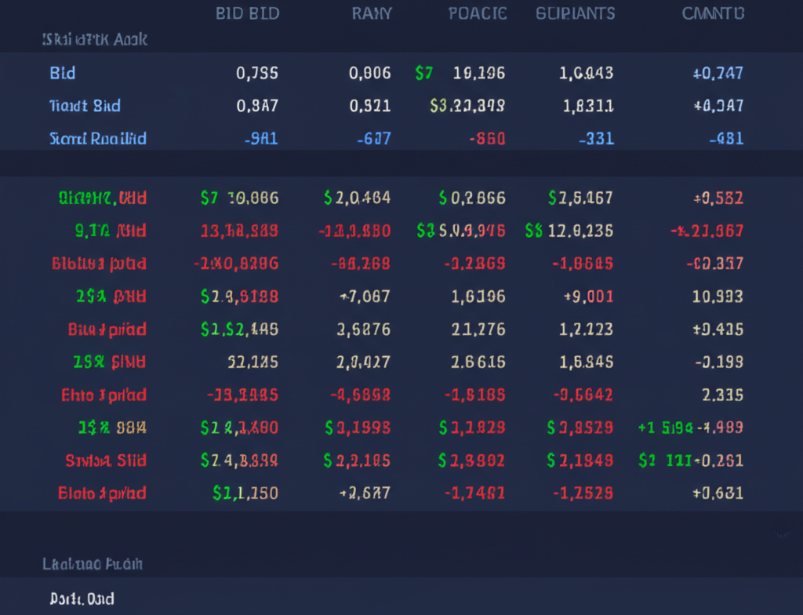Viewport: 803px width, 615px height.
Task: Click the +0,747 value in Bid row
Action: (x=718, y=74)
